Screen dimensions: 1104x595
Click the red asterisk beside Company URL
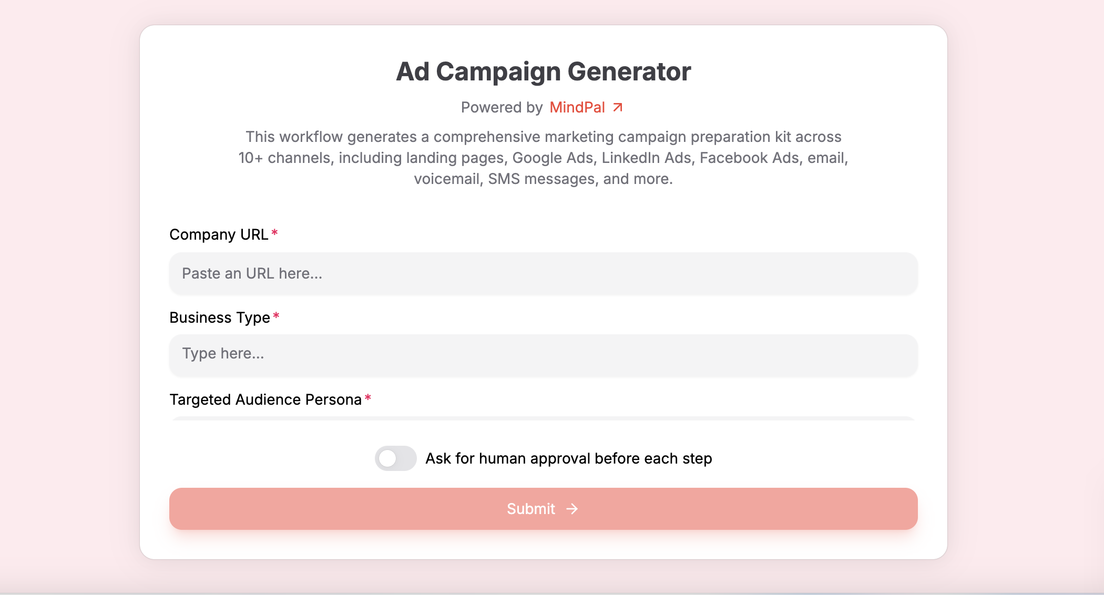(x=274, y=233)
